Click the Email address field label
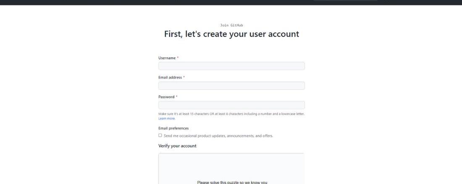The image size is (462, 184). click(x=170, y=77)
